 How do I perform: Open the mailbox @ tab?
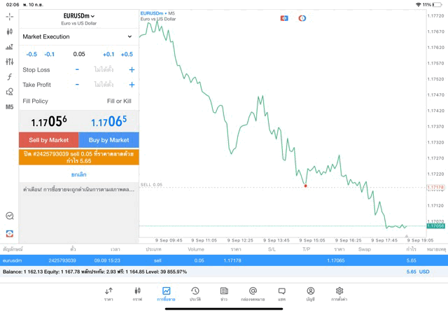(x=253, y=293)
